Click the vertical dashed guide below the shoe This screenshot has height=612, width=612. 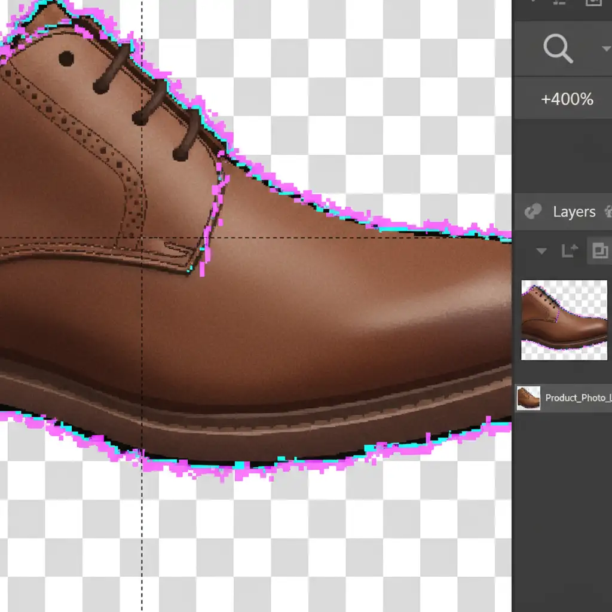coord(142,538)
